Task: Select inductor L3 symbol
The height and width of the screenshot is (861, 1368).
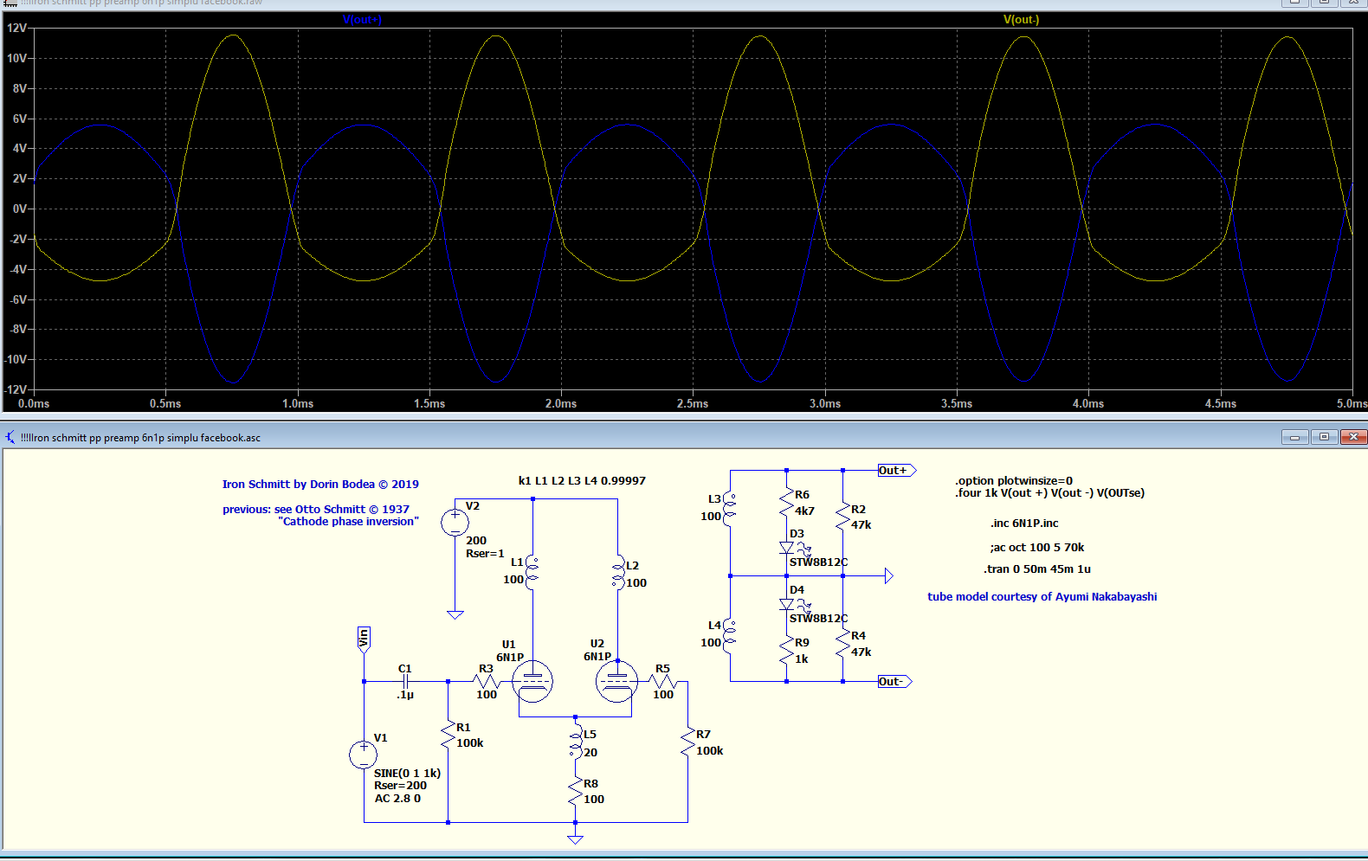Action: click(730, 510)
